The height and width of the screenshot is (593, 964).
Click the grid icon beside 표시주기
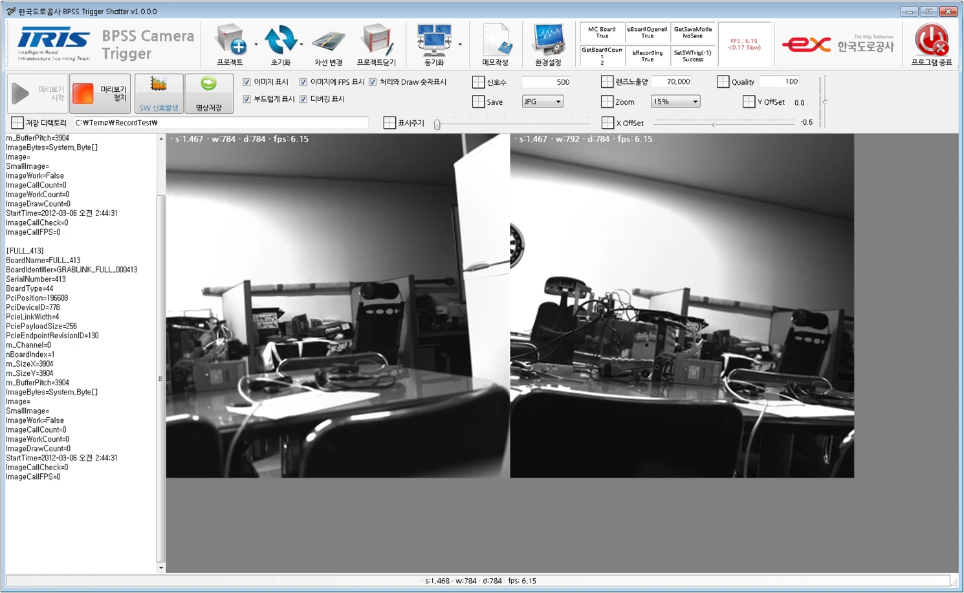389,122
